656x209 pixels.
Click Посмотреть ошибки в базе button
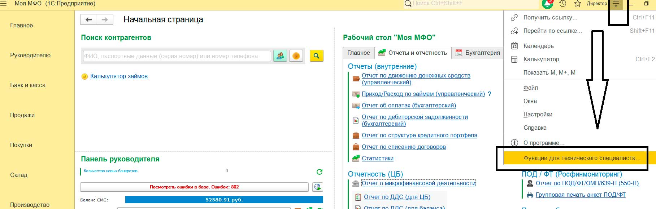point(194,187)
